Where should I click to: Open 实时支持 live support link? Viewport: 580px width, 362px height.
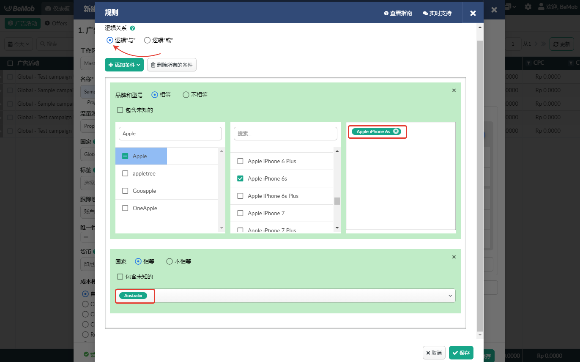tap(437, 13)
